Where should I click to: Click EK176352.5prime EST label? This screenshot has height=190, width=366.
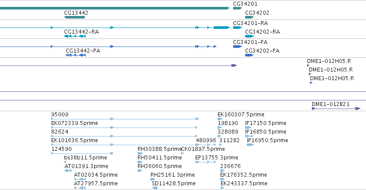(243, 175)
